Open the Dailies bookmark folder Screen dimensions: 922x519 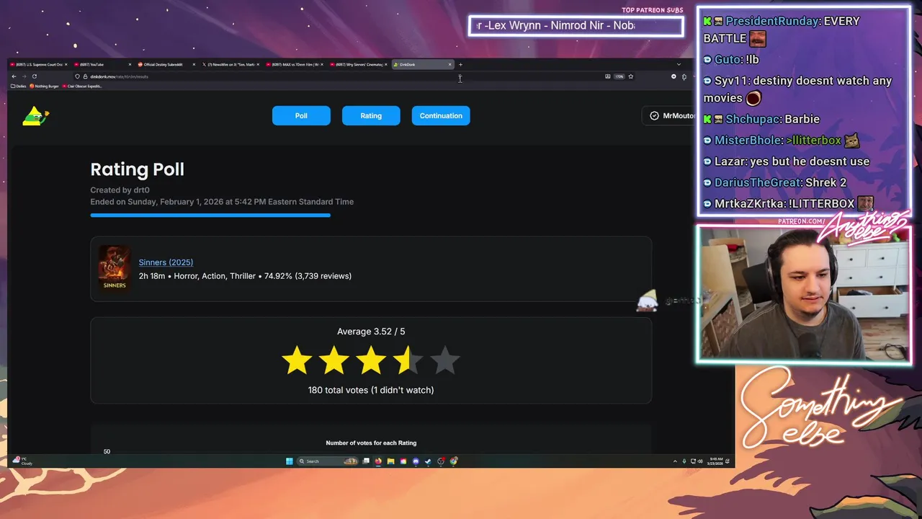pos(19,86)
